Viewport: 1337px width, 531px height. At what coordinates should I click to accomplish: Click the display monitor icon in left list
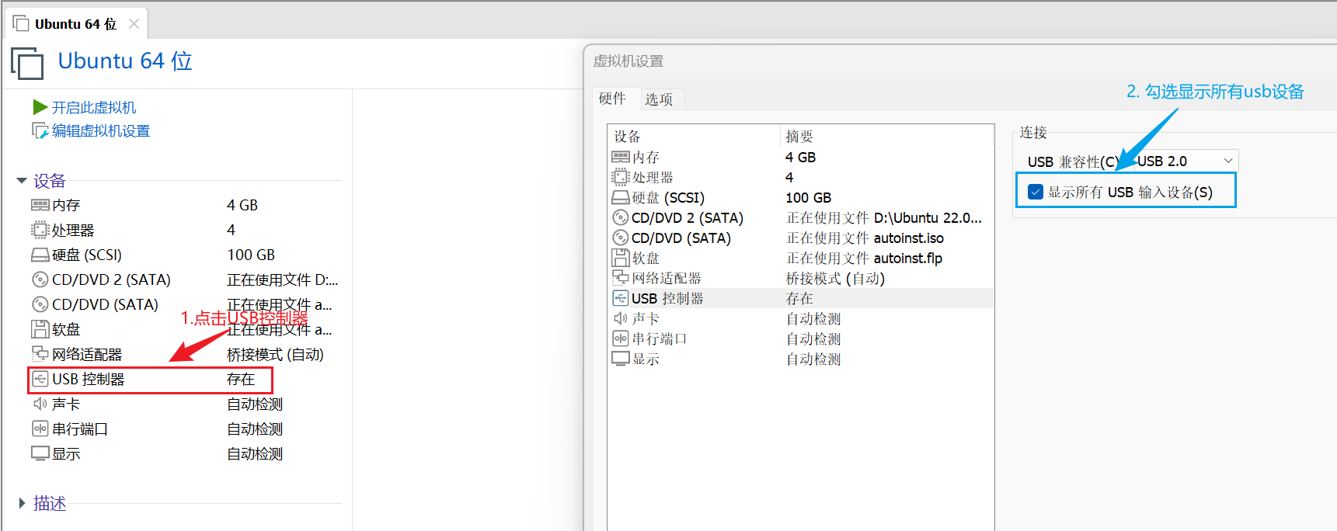pyautogui.click(x=40, y=453)
